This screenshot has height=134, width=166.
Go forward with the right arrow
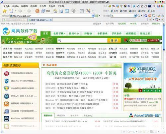click(x=29, y=11)
